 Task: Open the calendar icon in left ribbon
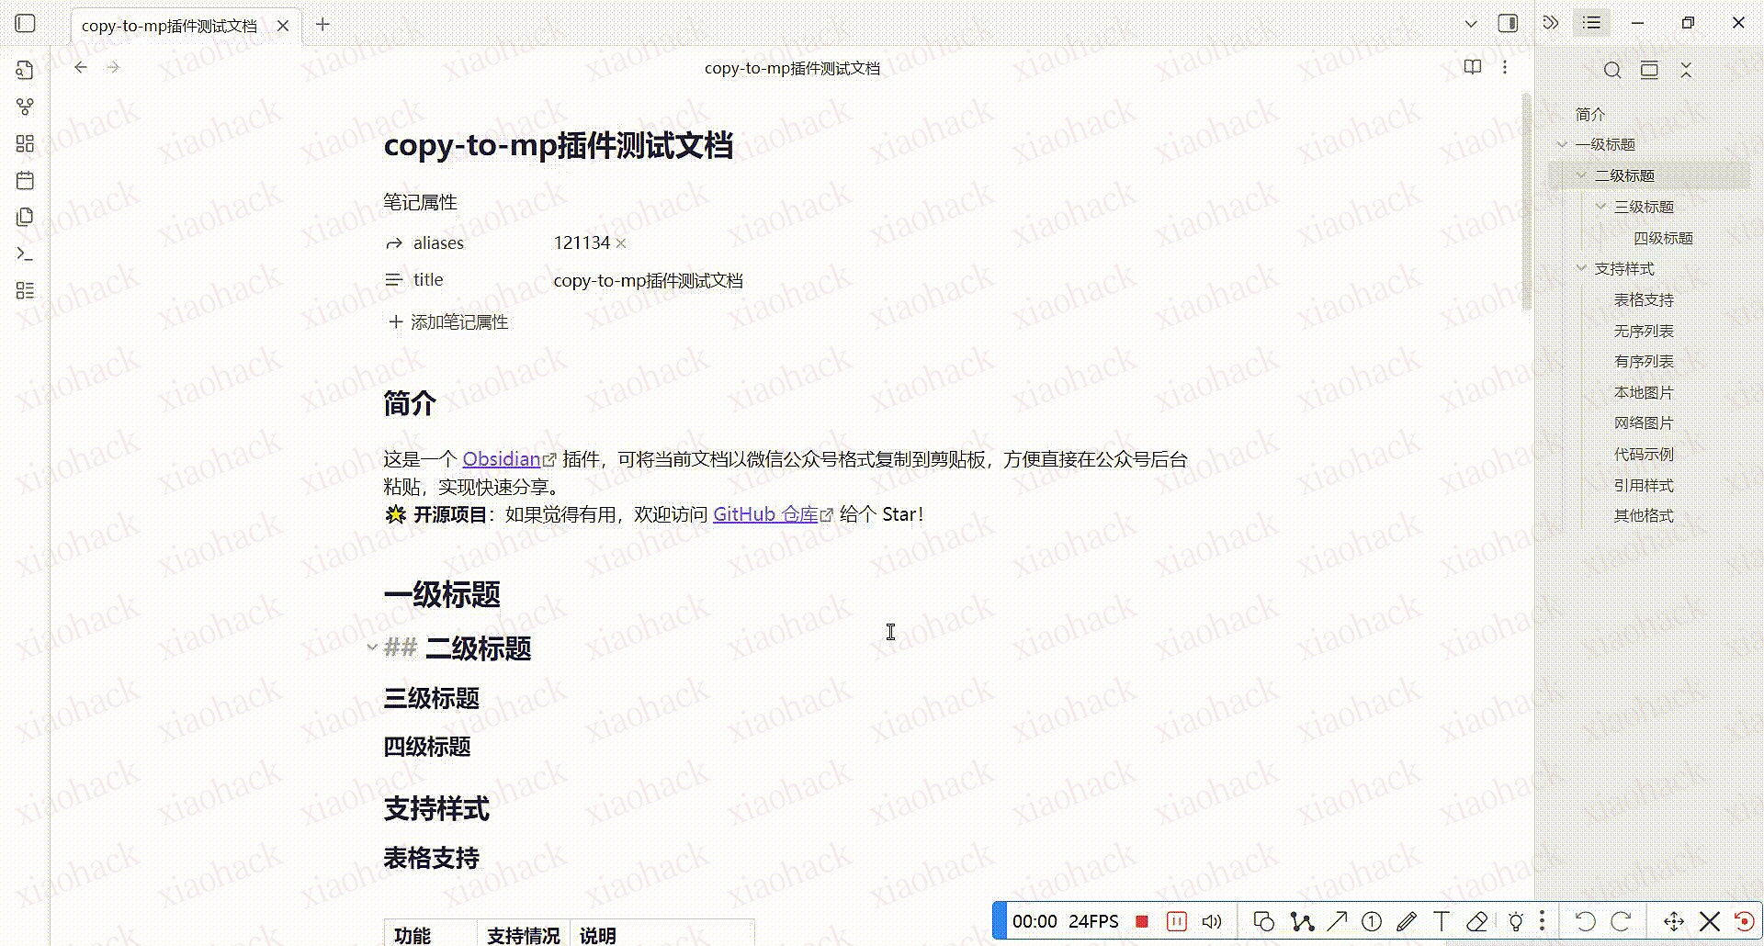pos(25,180)
